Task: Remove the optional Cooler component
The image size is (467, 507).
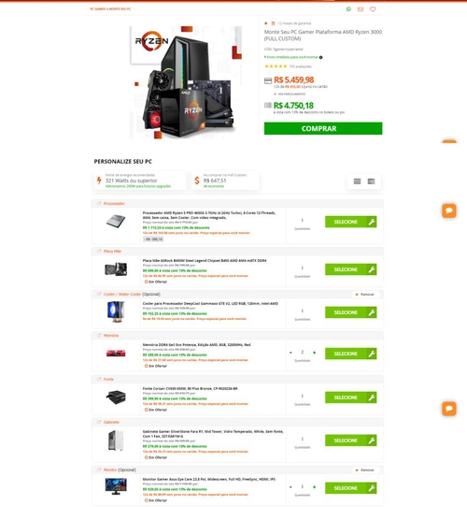Action: [x=364, y=295]
